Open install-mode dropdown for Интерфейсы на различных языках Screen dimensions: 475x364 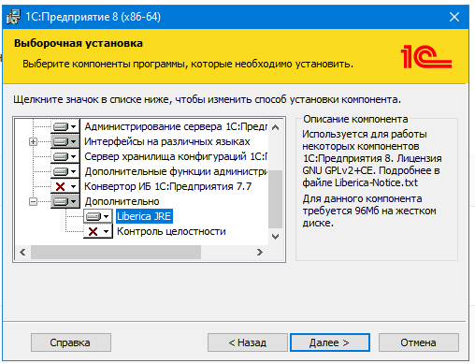click(x=65, y=142)
